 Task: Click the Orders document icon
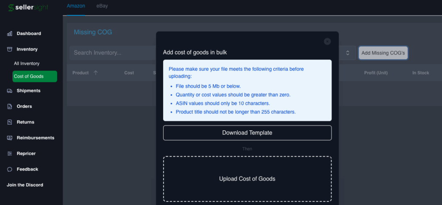(9, 107)
